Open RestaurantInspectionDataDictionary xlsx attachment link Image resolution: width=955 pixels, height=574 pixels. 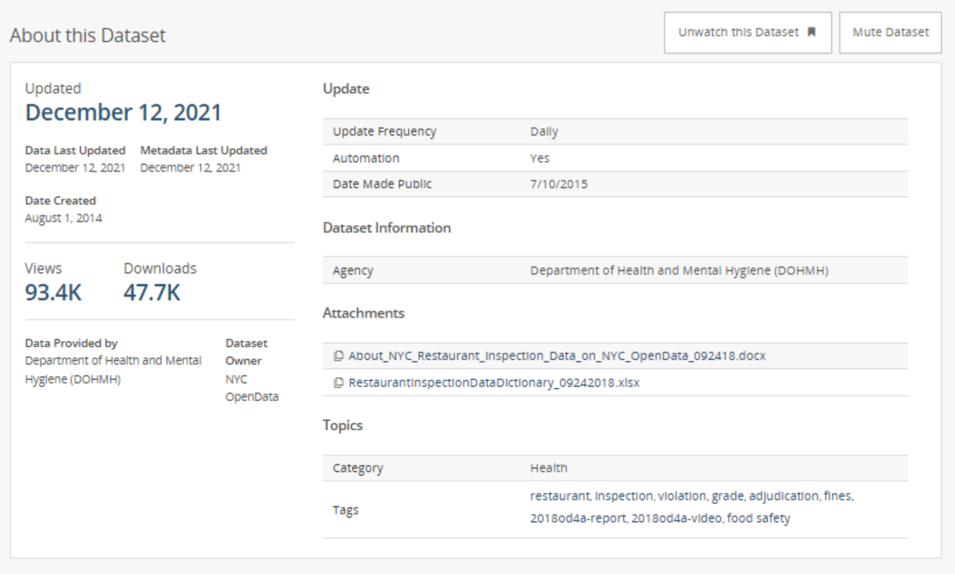coord(494,383)
